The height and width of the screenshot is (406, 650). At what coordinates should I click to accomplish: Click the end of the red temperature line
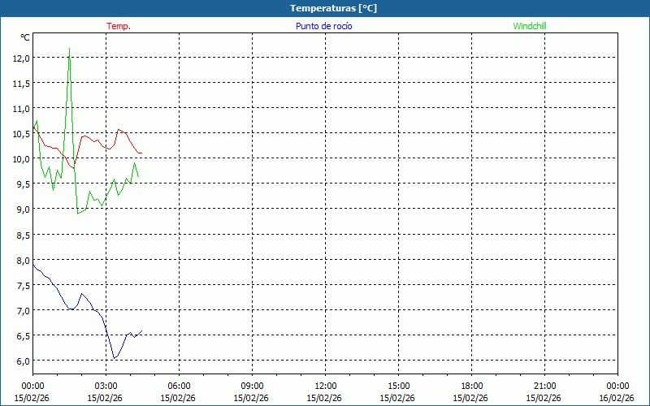(x=141, y=153)
